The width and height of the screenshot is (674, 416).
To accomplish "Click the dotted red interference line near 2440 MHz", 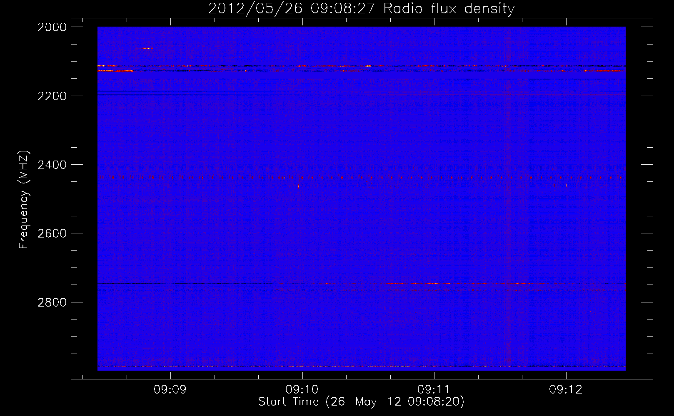I will coord(362,178).
